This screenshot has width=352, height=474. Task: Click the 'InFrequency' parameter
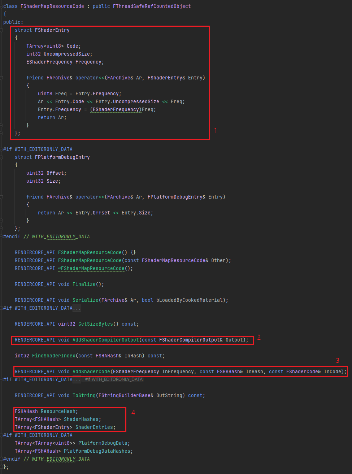pyautogui.click(x=178, y=371)
